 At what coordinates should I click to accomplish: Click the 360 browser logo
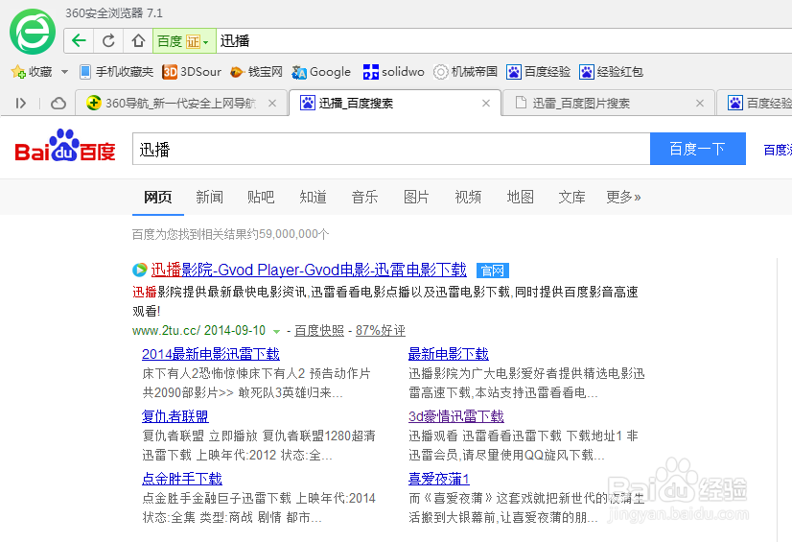click(x=33, y=32)
